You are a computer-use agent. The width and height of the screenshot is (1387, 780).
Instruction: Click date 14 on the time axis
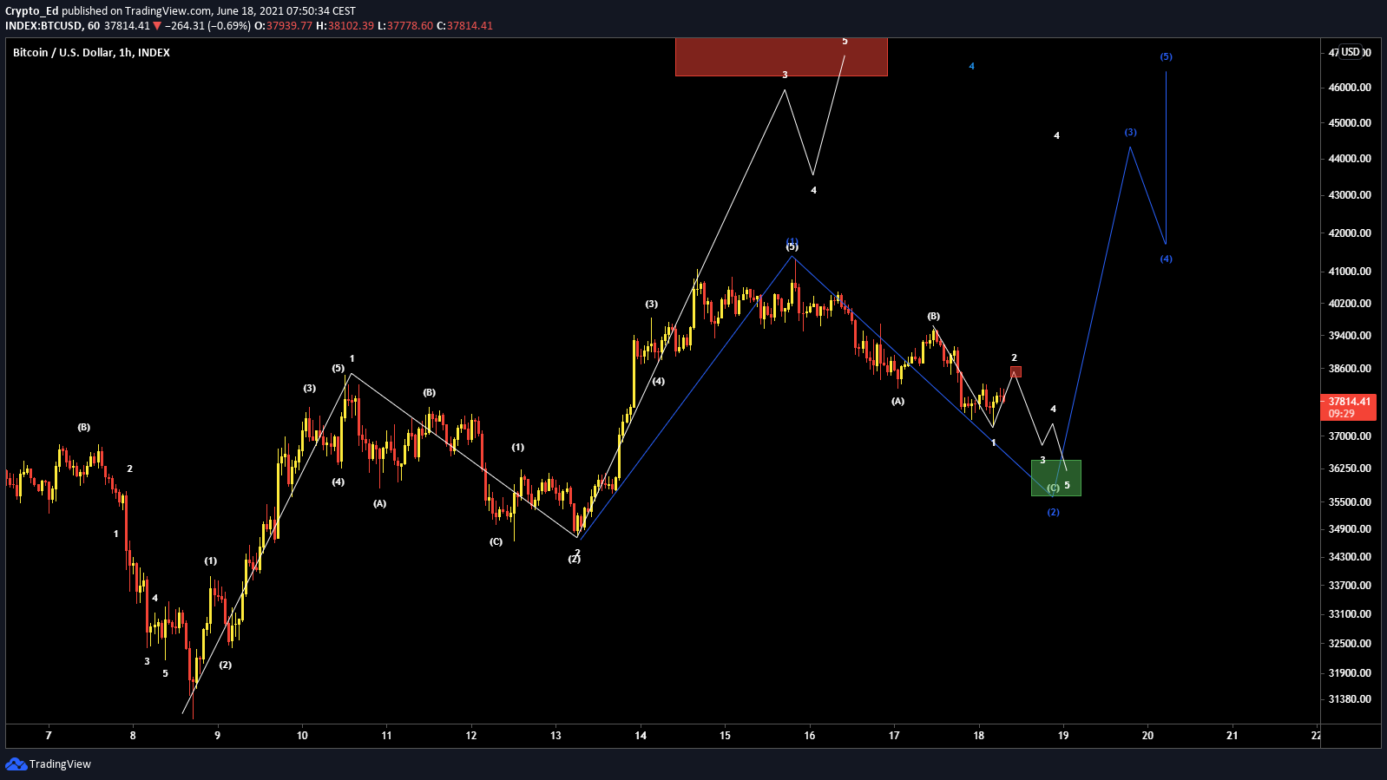click(x=641, y=736)
